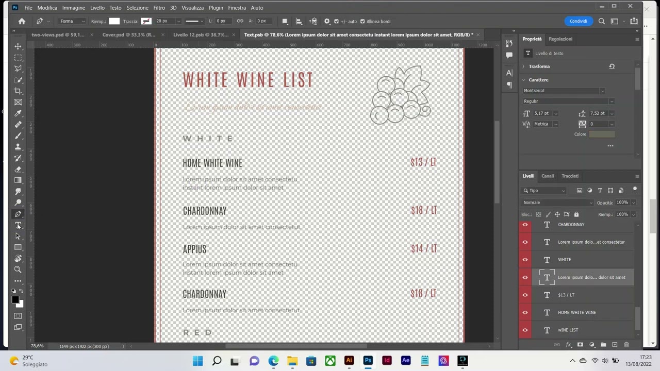Select the Brush tool
The image size is (660, 371).
[18, 136]
